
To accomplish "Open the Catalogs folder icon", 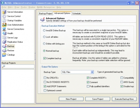I will coord(4,55).
